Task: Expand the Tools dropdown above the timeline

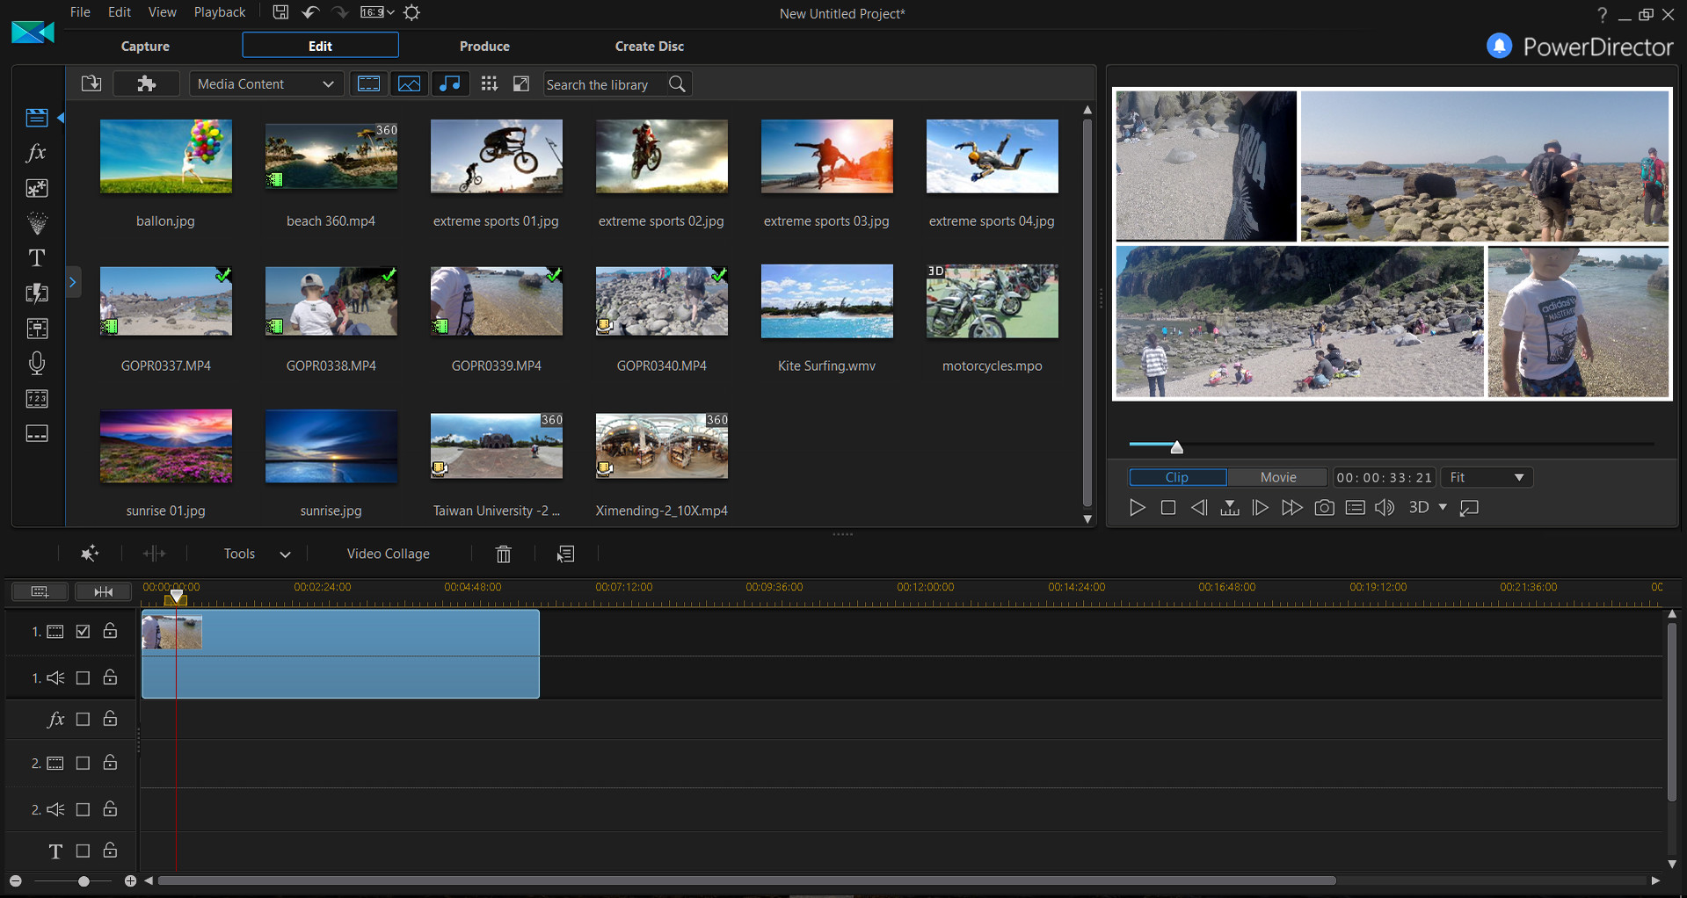Action: [x=255, y=554]
